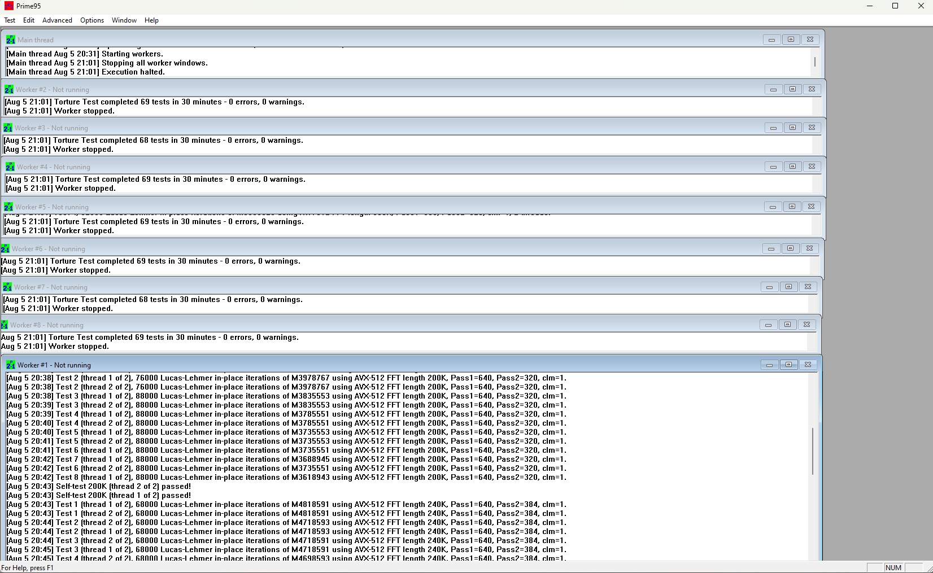Click the Test 7 line for M3688945
Image resolution: width=933 pixels, height=573 pixels.
coord(286,460)
